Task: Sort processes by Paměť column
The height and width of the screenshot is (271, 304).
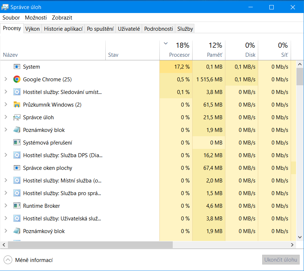Action: [x=209, y=50]
